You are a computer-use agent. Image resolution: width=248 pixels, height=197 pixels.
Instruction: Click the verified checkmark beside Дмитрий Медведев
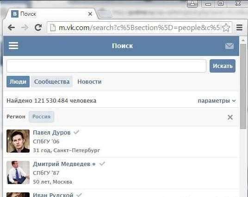[102, 164]
